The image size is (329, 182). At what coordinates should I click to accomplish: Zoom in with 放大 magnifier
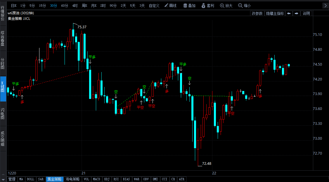click(226, 6)
